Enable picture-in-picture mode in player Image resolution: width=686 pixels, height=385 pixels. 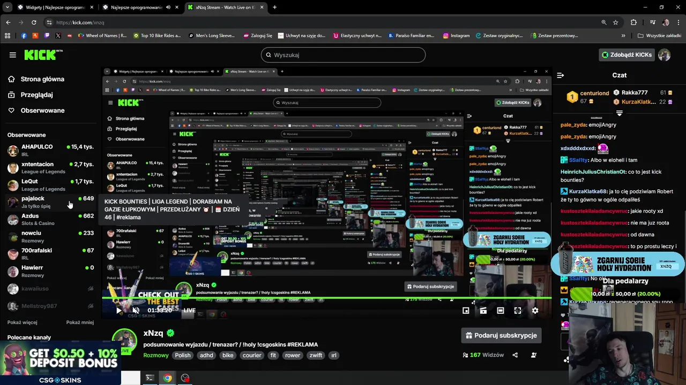[x=466, y=310]
